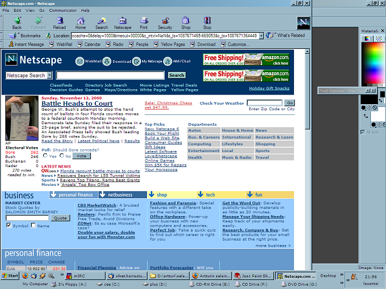Viewport: 386px width, 289px height.
Task: Click the Forward arrow toolbar button
Action: tap(38, 23)
